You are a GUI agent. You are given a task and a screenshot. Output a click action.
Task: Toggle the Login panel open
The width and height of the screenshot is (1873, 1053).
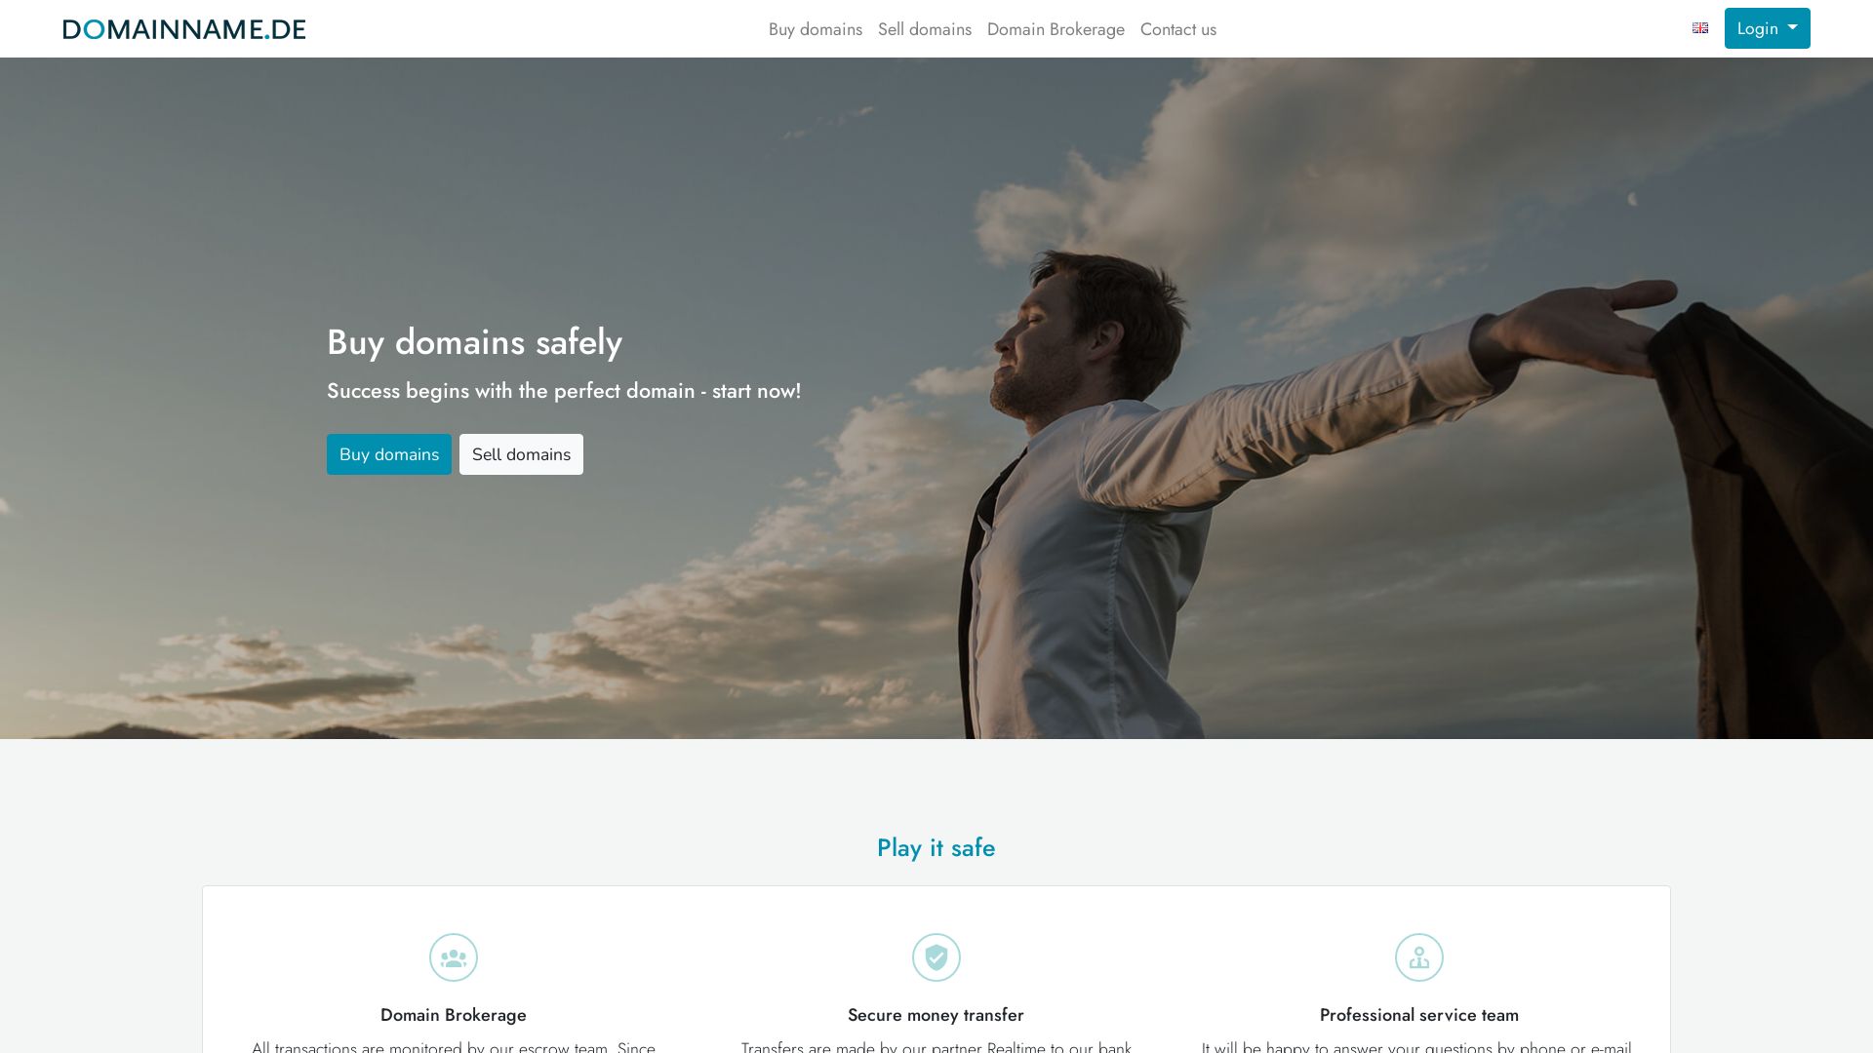click(1765, 28)
